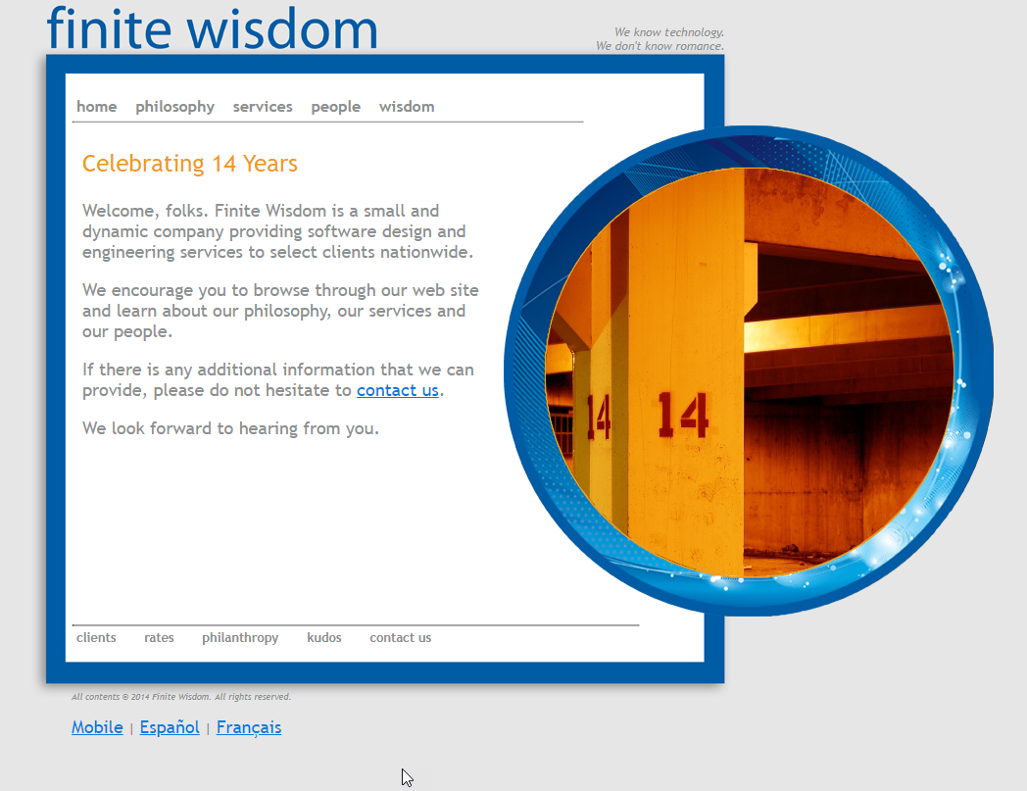Click the tagline 'We don't know romance.'

click(660, 46)
